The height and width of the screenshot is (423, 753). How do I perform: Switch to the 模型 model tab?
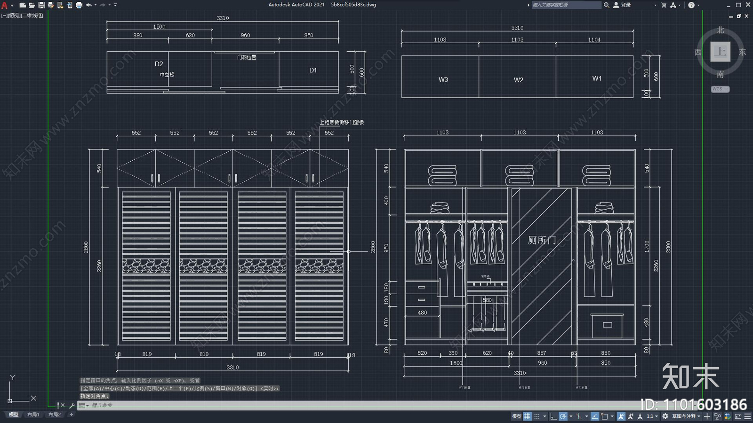14,415
